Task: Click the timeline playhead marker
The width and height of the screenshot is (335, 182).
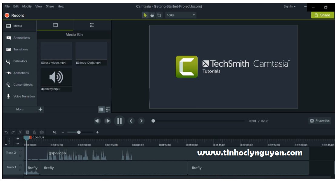Action: click(x=26, y=138)
